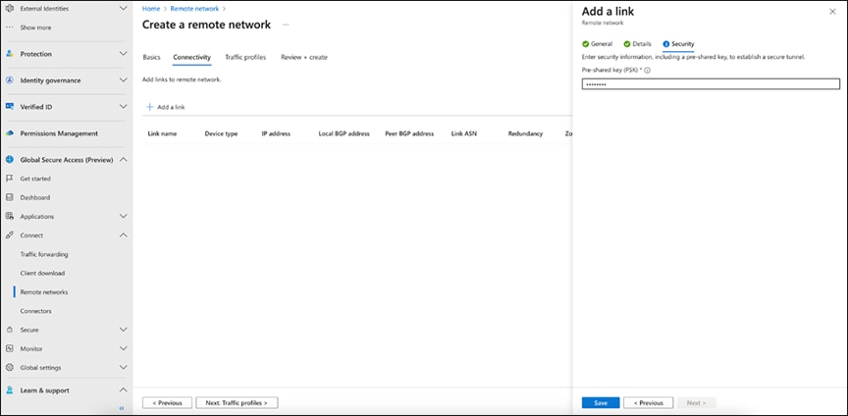Click the plus icon for Add a link
848x416 pixels.
pyautogui.click(x=149, y=106)
